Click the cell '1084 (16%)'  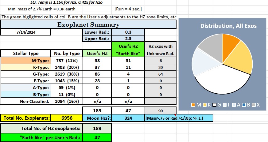pos(67,101)
